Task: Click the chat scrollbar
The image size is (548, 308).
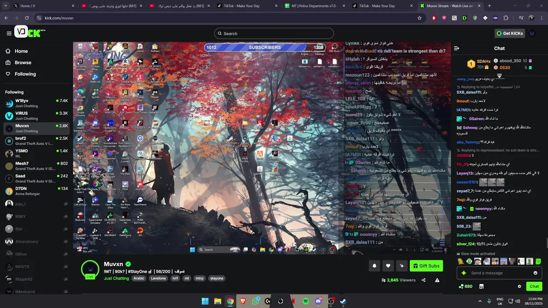Action: point(547,243)
